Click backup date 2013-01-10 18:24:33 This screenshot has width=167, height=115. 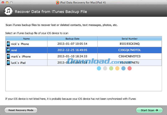72,56
